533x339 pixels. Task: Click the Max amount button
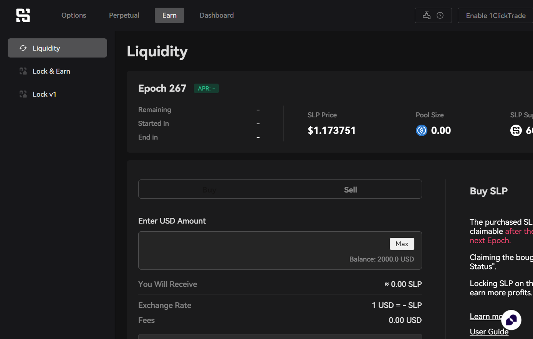coord(402,244)
